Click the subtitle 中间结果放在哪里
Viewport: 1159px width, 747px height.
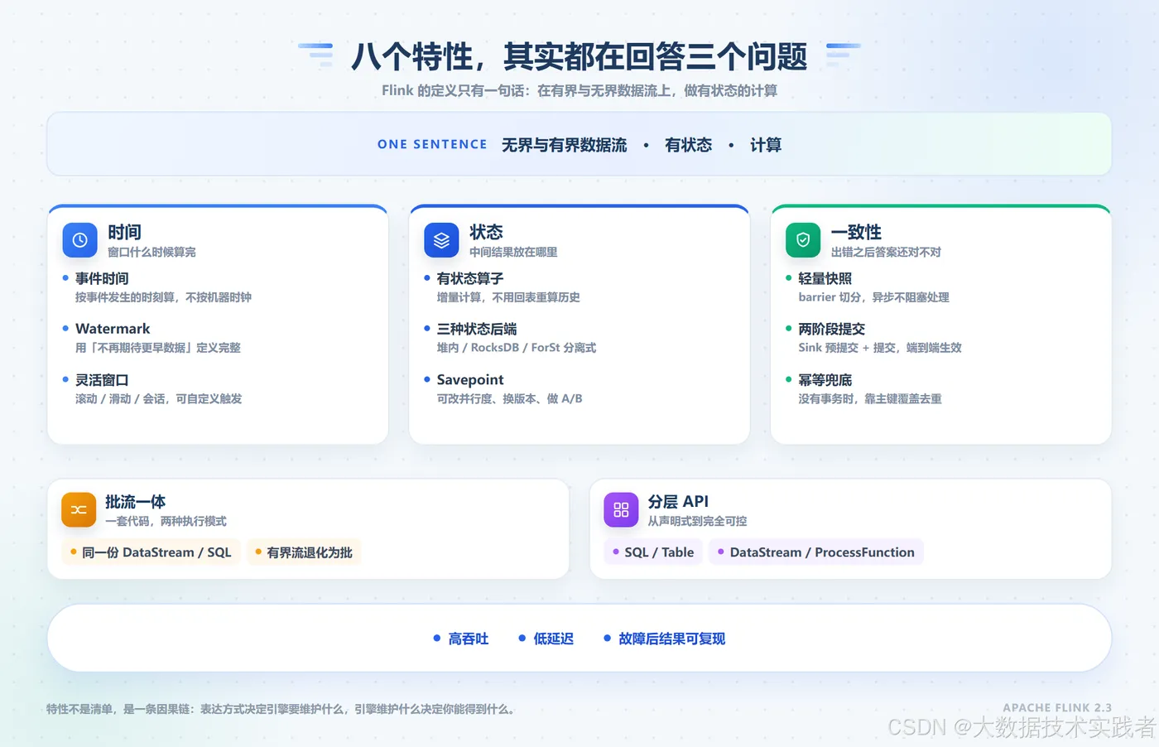pyautogui.click(x=513, y=252)
